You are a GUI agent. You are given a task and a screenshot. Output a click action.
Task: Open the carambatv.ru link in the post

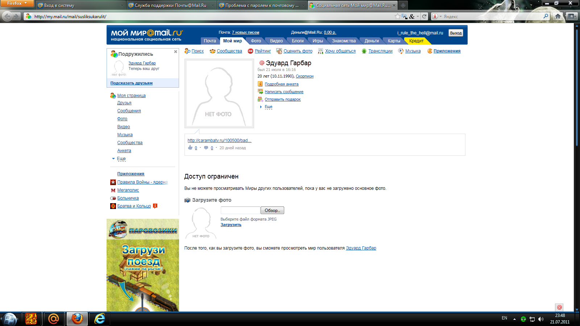tap(219, 141)
